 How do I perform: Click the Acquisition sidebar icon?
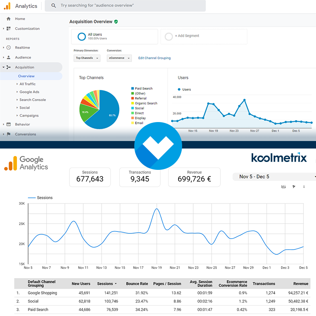tap(9, 67)
